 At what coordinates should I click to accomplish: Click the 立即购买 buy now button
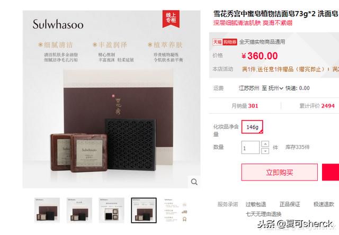[279, 172]
